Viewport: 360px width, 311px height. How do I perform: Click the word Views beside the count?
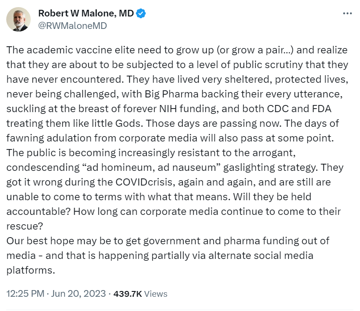click(x=156, y=294)
